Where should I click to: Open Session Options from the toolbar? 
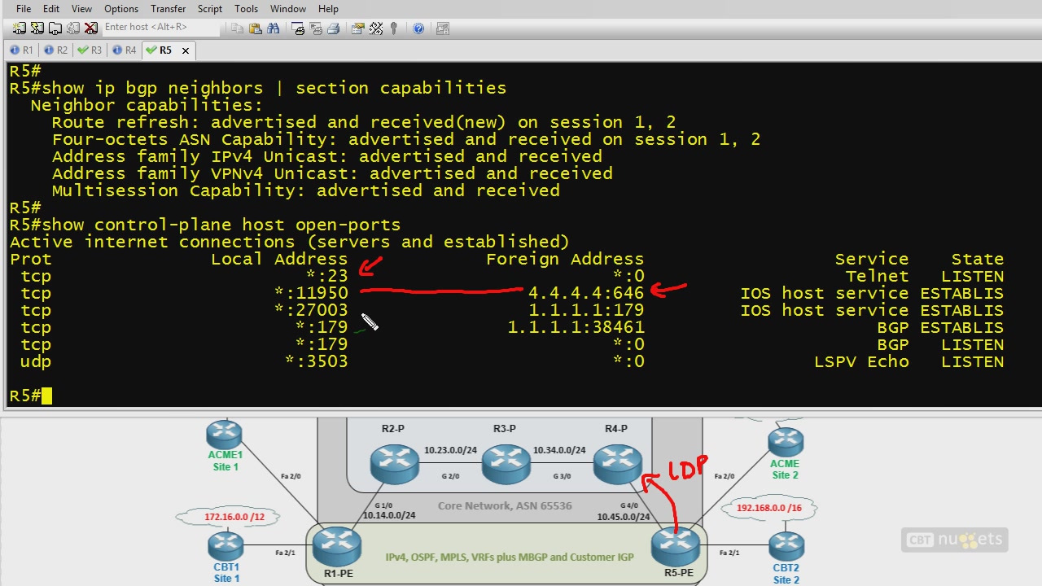click(x=358, y=28)
